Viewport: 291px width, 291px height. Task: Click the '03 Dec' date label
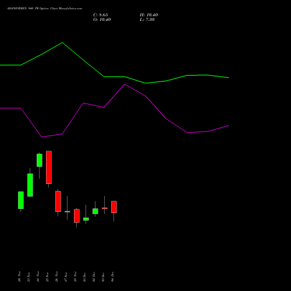[103, 276]
